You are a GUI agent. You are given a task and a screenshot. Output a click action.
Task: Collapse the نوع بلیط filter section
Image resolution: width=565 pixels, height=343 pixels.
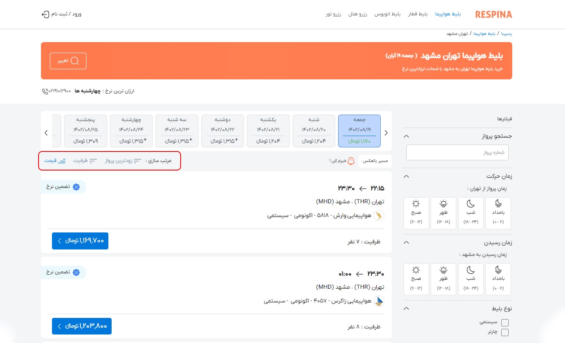click(x=406, y=308)
